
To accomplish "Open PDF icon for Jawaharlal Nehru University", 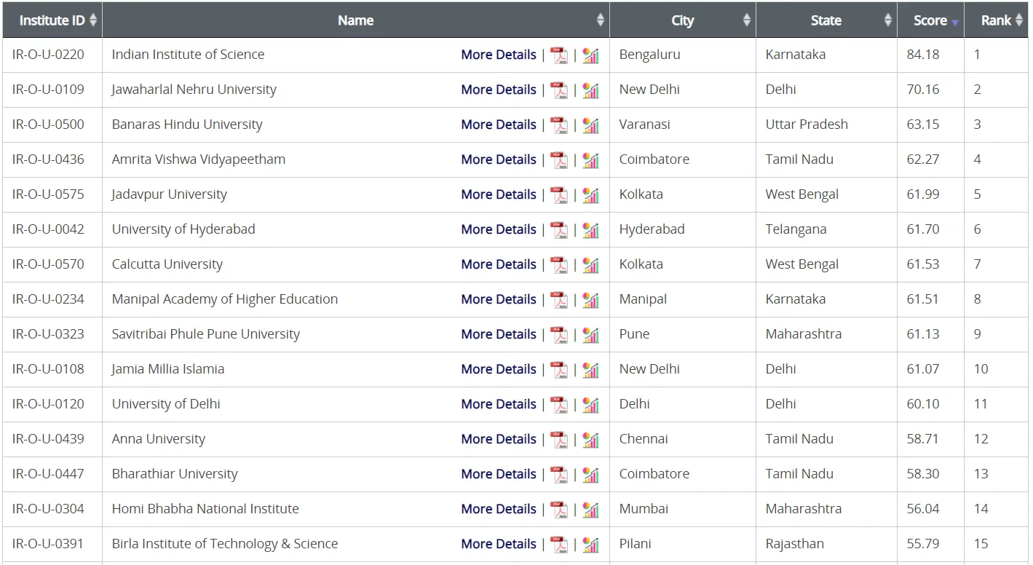I will click(x=559, y=90).
